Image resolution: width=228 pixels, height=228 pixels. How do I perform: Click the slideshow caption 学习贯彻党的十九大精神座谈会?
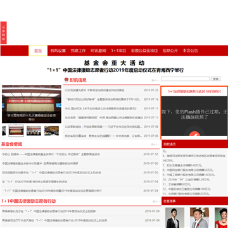pos(32,117)
